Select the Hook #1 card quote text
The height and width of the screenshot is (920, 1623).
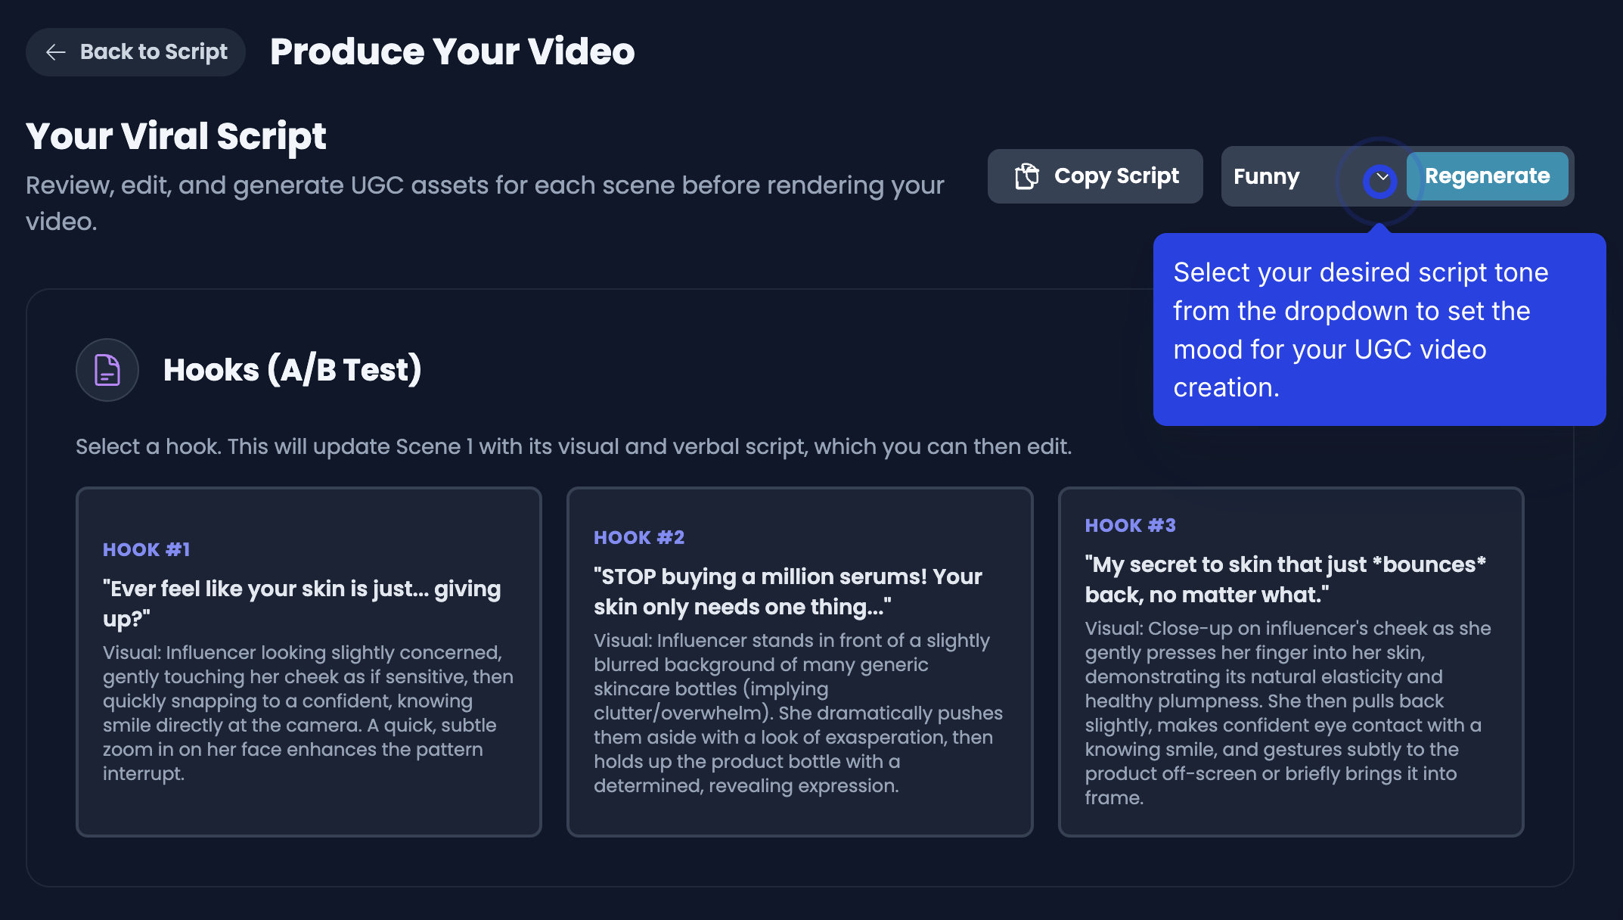302,603
